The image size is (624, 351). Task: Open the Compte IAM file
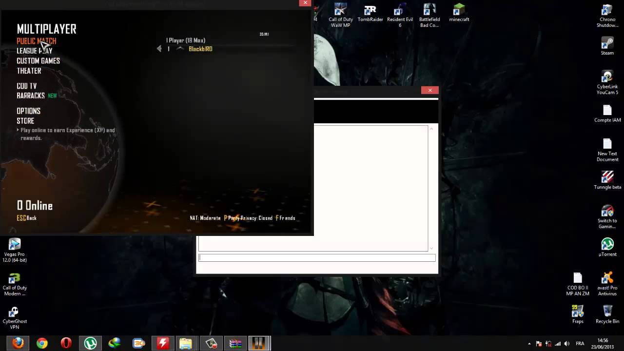tap(607, 114)
